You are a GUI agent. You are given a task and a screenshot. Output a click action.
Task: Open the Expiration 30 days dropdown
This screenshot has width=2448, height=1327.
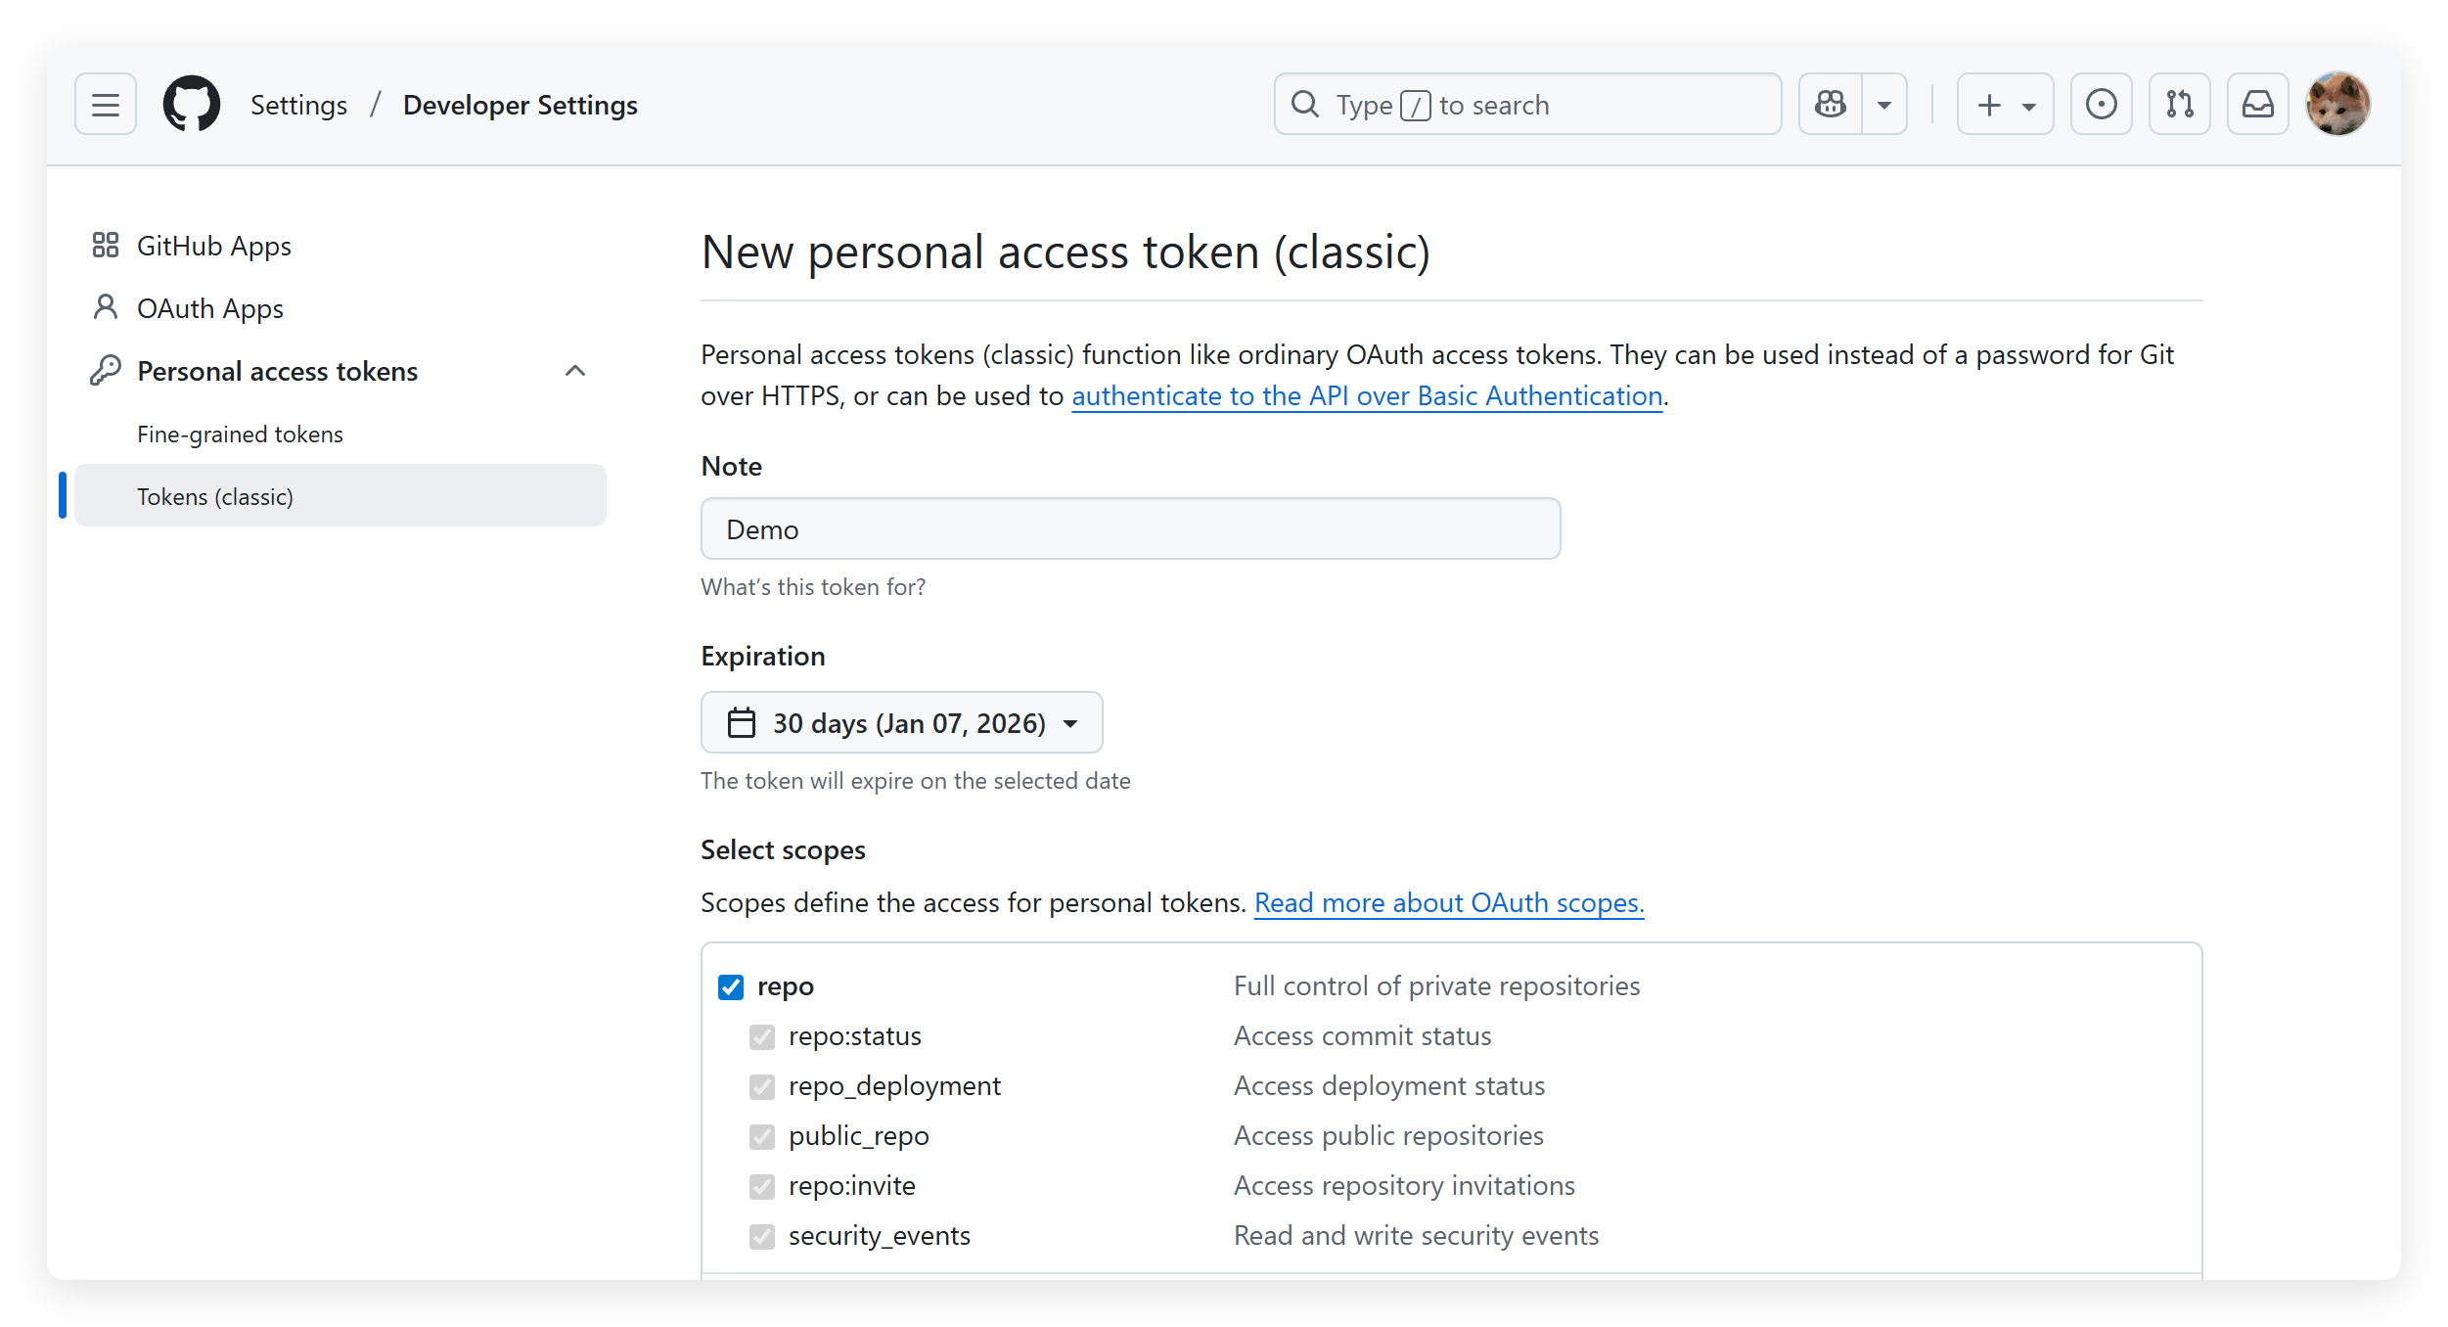[x=901, y=723]
